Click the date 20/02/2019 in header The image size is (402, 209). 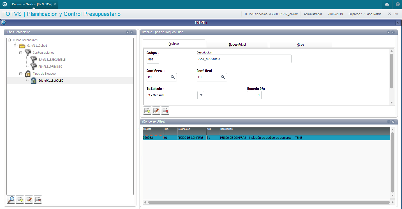tap(335, 14)
